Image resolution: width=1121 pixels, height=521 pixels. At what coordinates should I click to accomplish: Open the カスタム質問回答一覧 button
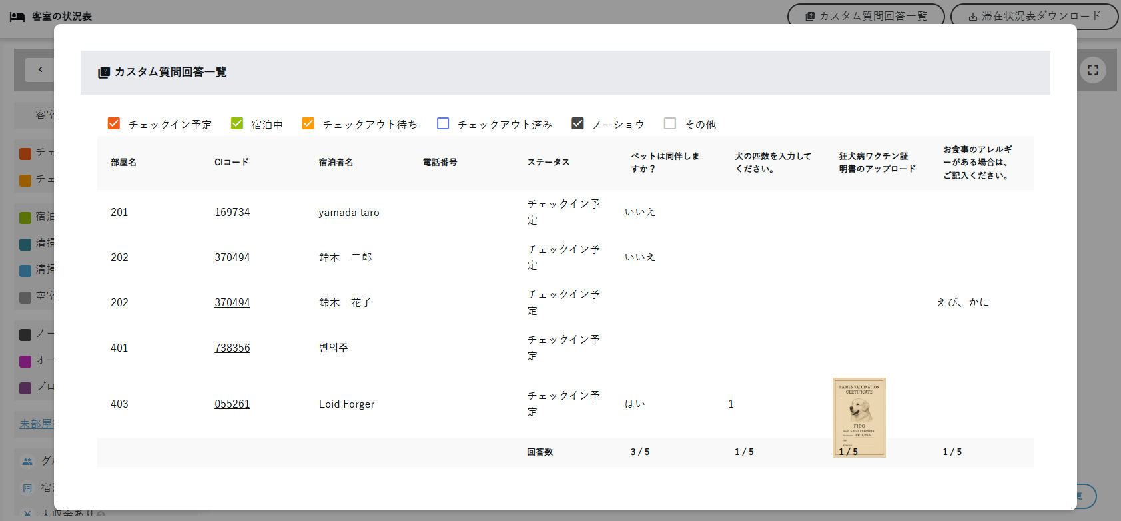coord(865,16)
